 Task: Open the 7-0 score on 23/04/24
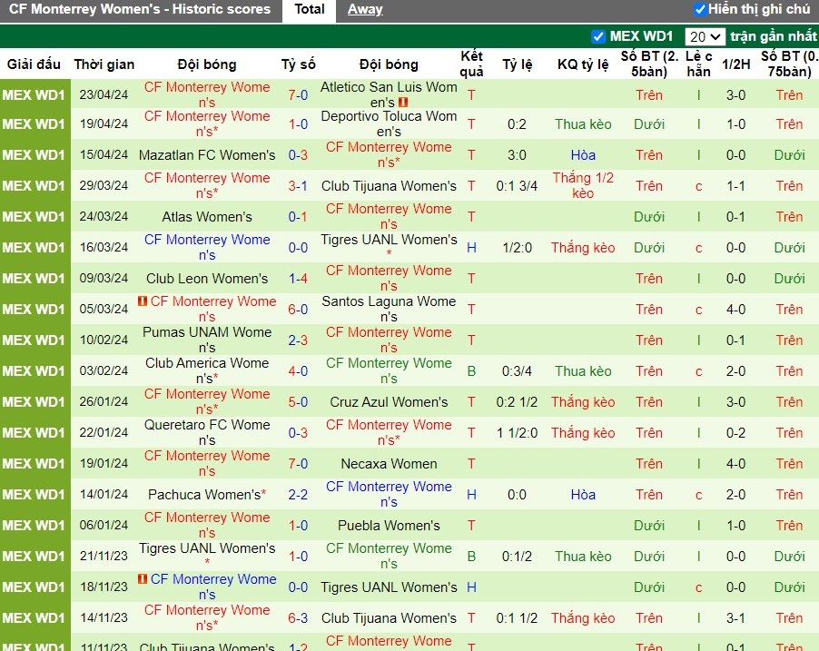(298, 95)
